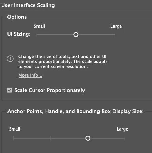
Task: Toggle the Scale Cursor Proportionately checkbox
Action: (10, 90)
